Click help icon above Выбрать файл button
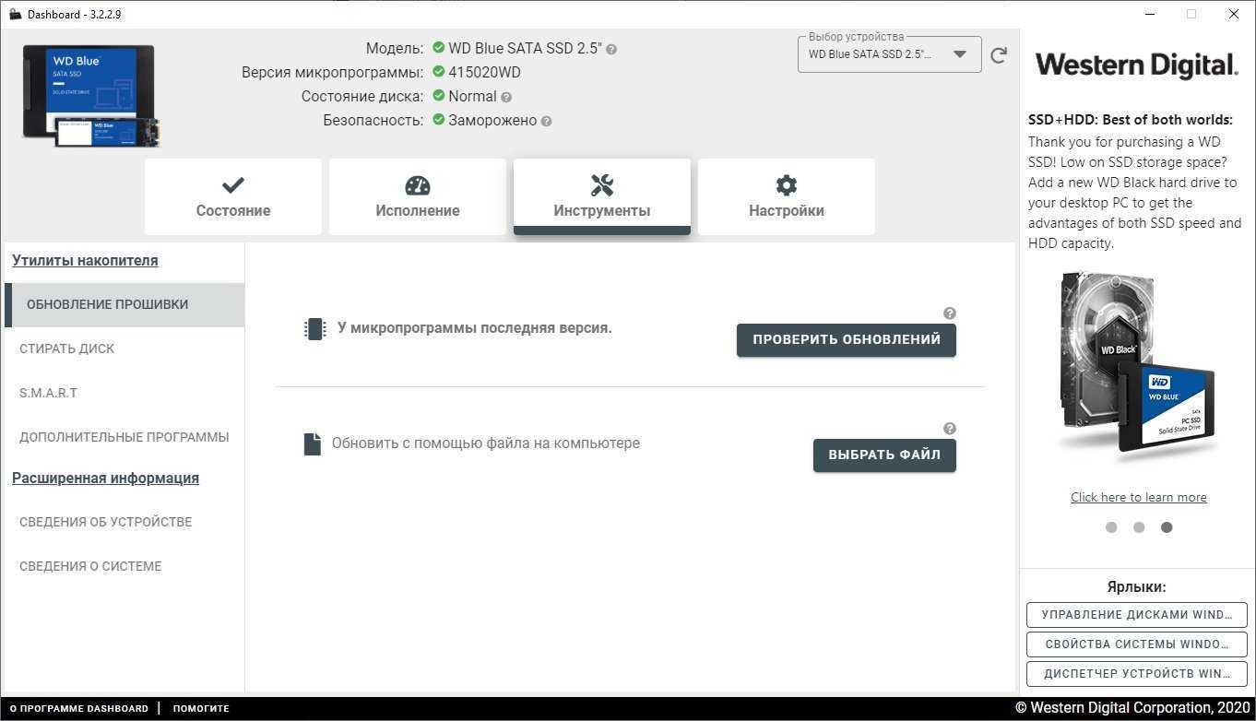1256x721 pixels. point(950,429)
